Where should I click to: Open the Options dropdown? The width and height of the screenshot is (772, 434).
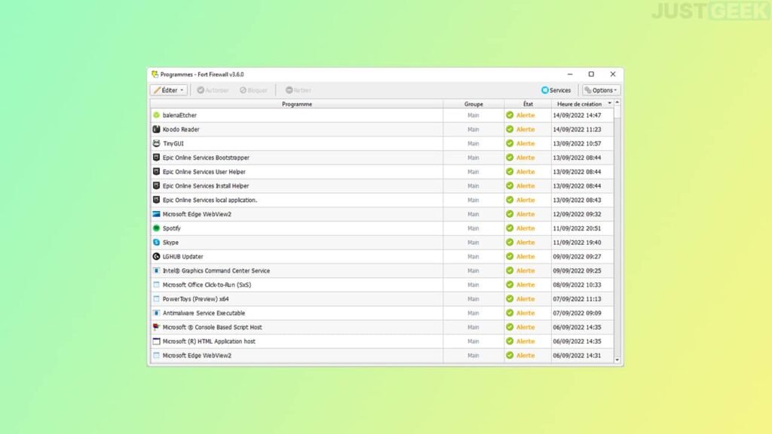(x=601, y=90)
